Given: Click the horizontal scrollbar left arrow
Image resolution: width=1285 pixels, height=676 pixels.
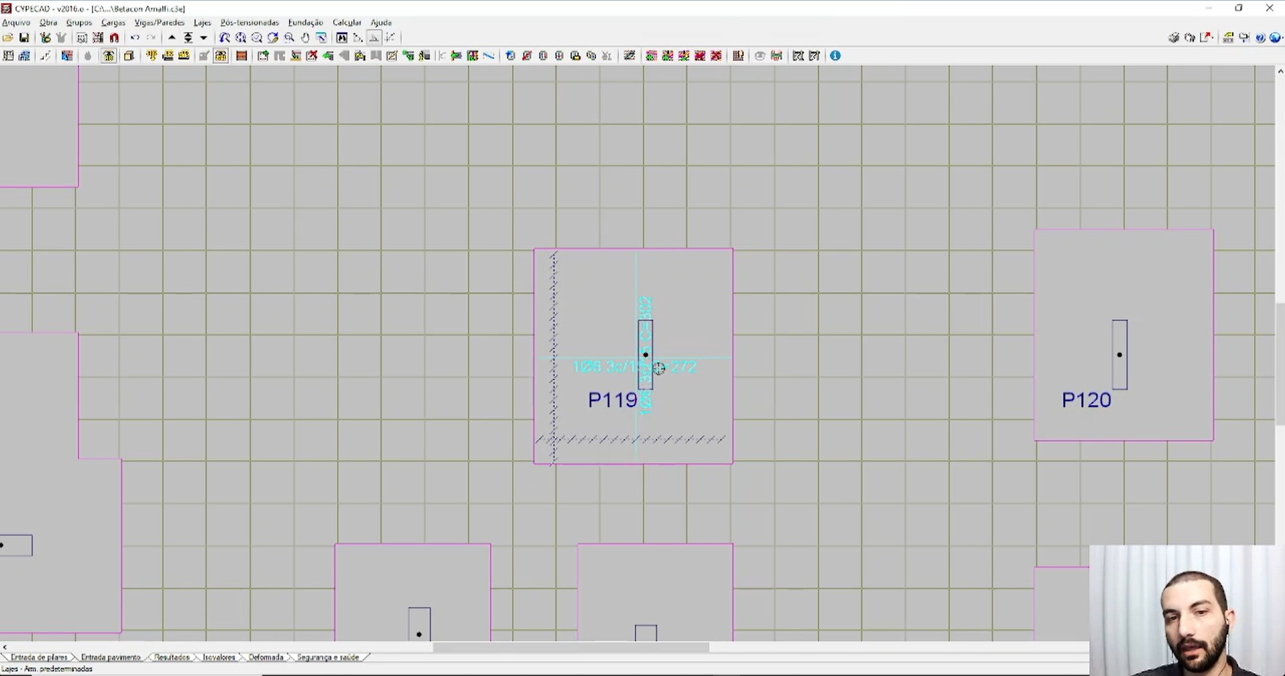Looking at the screenshot, I should 5,647.
